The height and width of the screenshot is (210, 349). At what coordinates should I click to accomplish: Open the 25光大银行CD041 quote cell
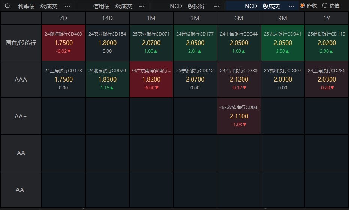tap(283, 43)
